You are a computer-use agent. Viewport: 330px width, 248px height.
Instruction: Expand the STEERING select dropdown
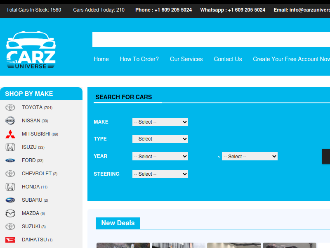point(160,174)
